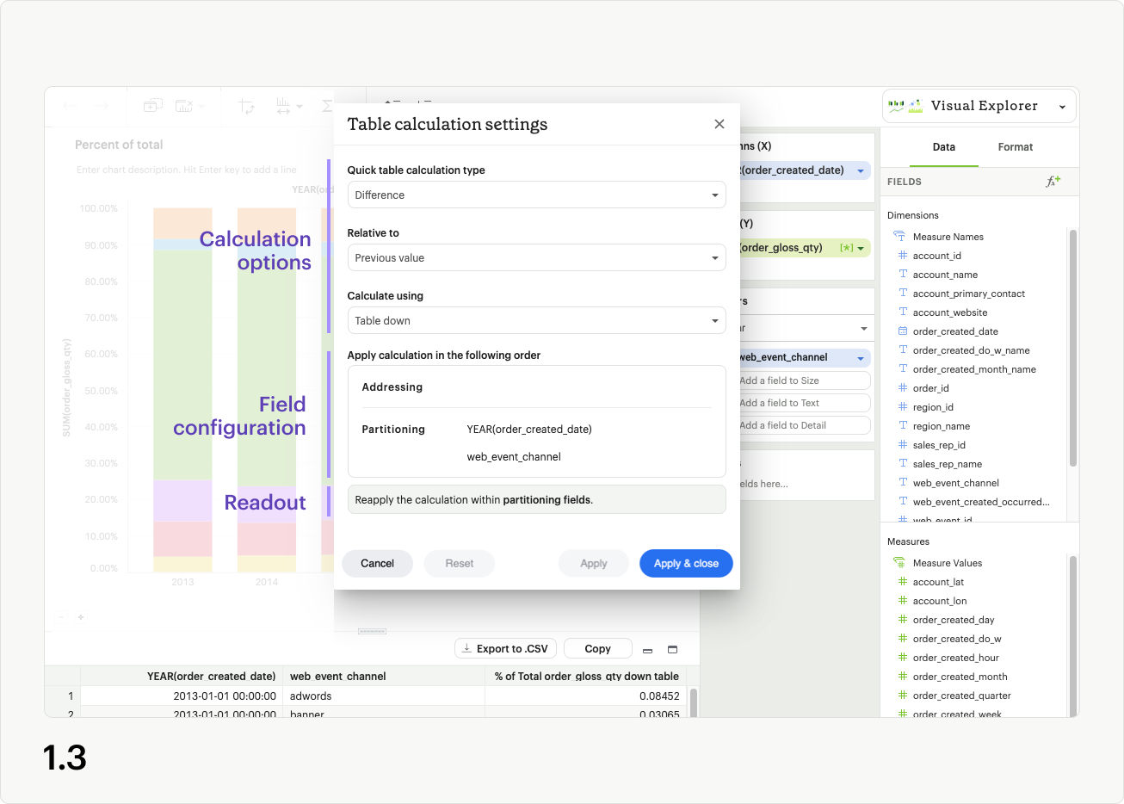Select the swap axes toolbar icon

[247, 105]
